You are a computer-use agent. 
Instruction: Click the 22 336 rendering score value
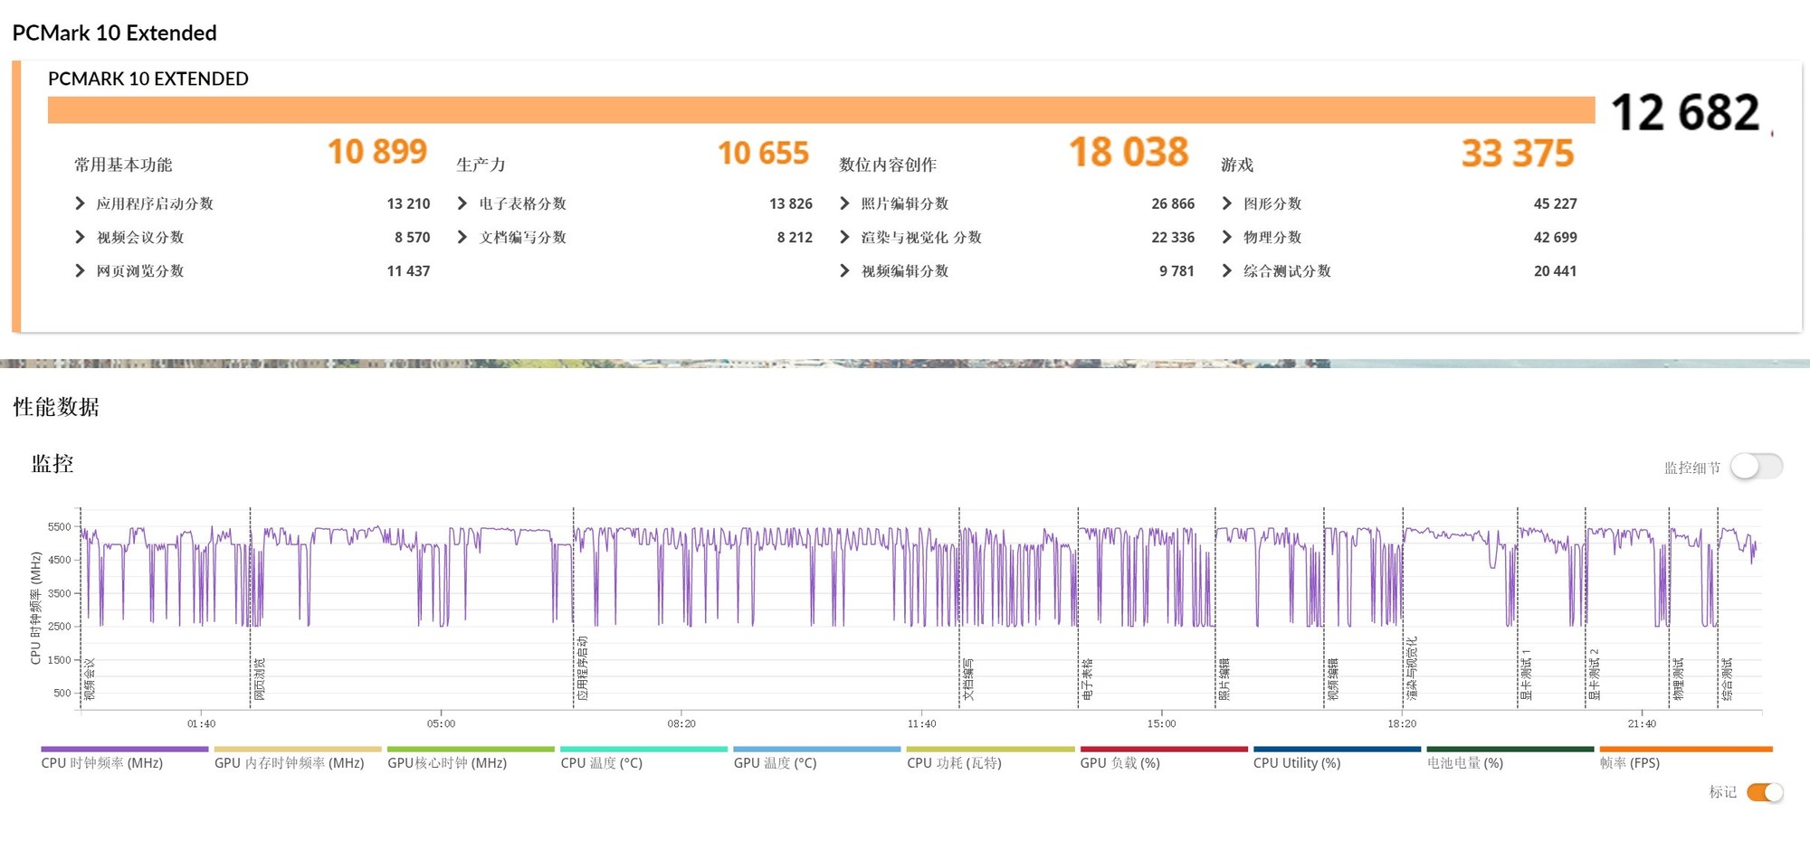pos(1173,237)
